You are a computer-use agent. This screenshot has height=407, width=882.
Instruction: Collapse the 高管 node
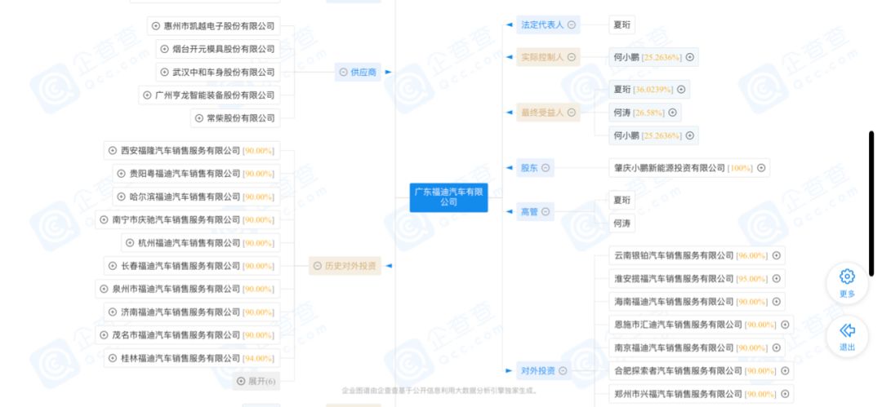point(545,212)
